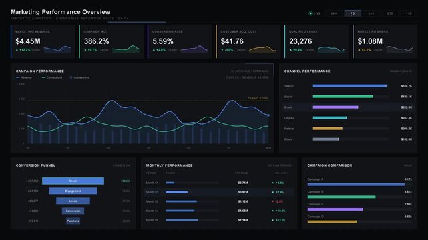
Task: Toggle the LIVE indicator
Action: point(314,13)
